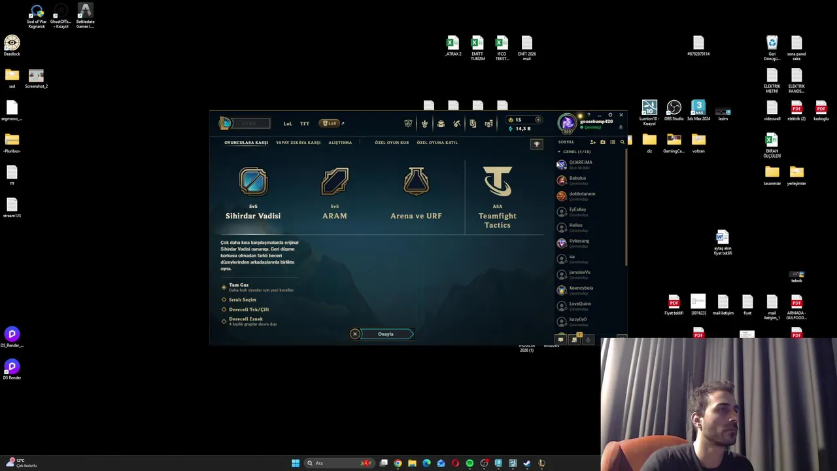
Task: Open the Loot hammer icon in top bar
Action: pos(456,124)
